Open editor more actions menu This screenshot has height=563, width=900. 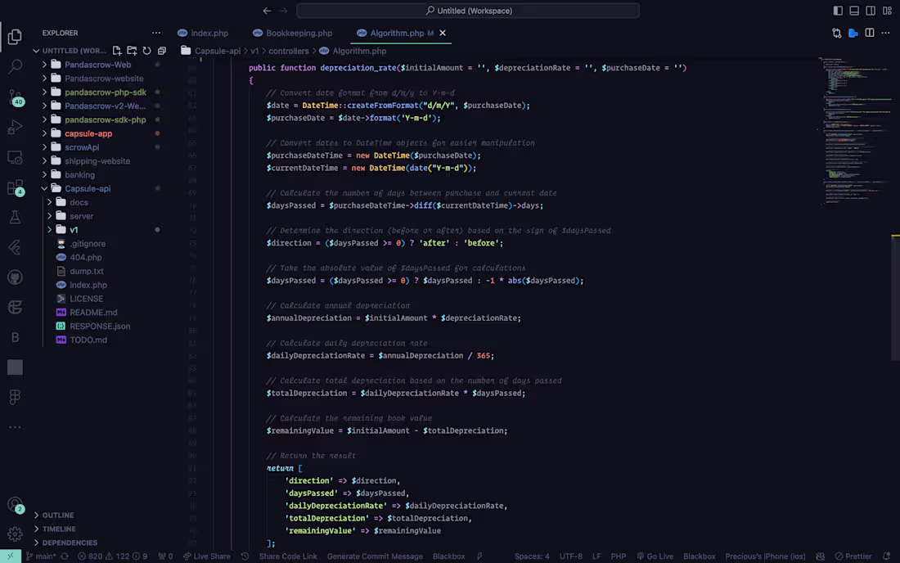pyautogui.click(x=885, y=33)
